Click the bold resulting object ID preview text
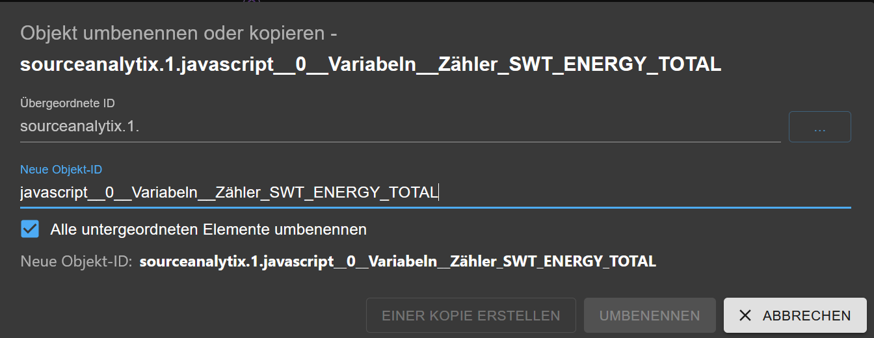 [x=397, y=261]
